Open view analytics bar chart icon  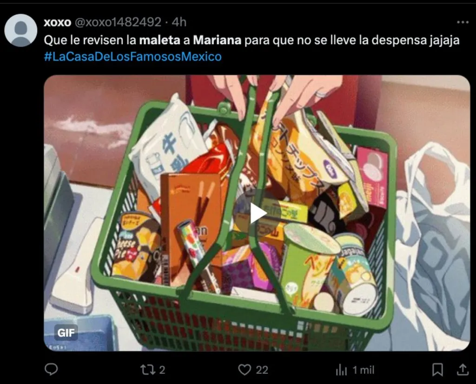[x=341, y=370]
